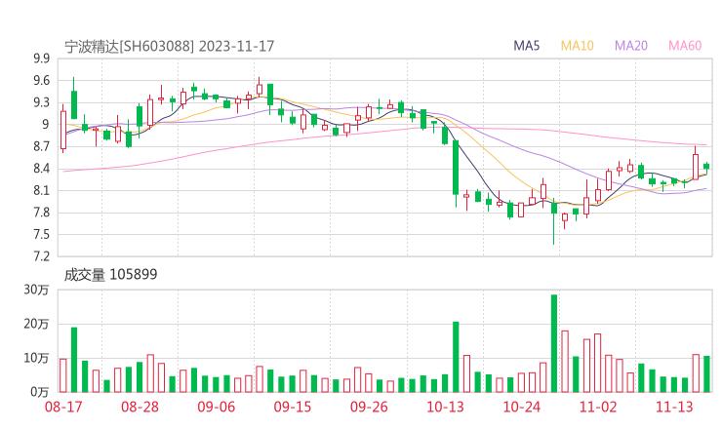Click the 11-02 date axis label

point(598,407)
